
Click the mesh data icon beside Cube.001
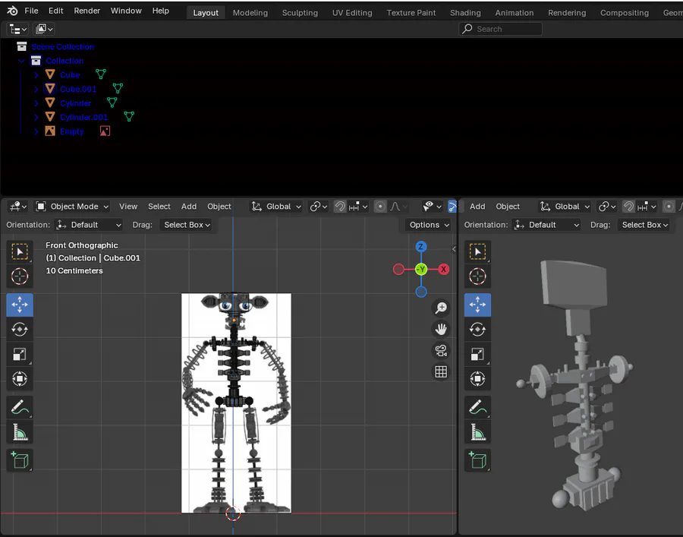118,88
